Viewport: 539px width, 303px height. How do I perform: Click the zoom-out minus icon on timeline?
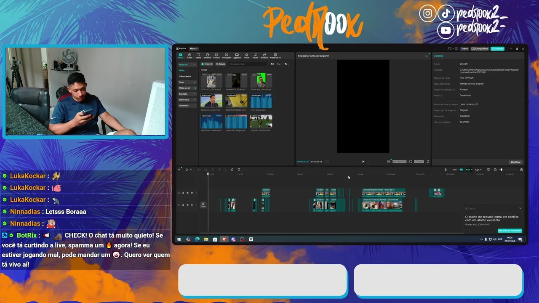click(495, 170)
